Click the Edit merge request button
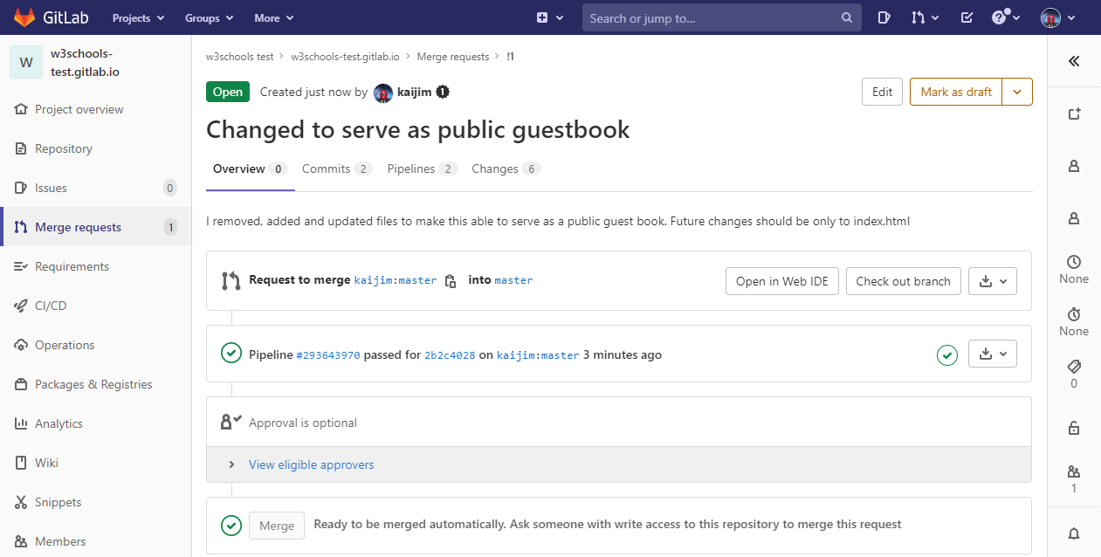The width and height of the screenshot is (1101, 557). point(882,92)
